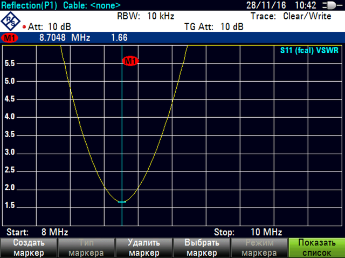Click the Stop 10 MHz frequency field
This screenshot has width=345, height=258.
coord(248,232)
